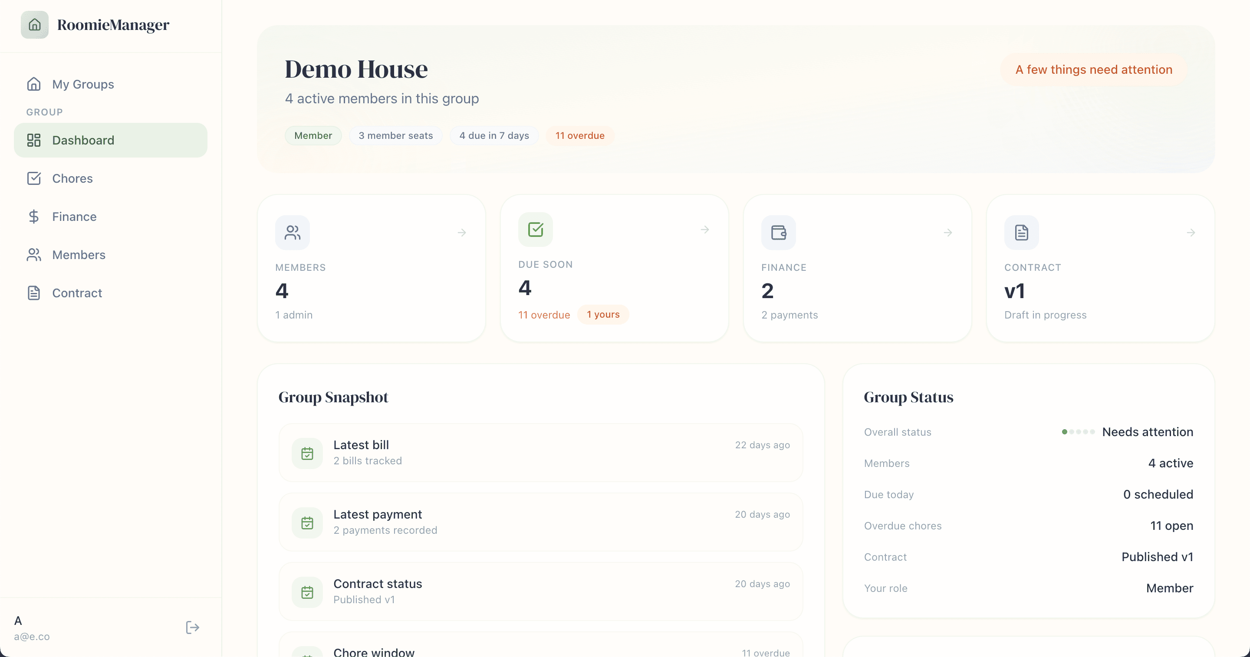
Task: Click '11 overdue' text on Due Soon card
Action: coord(544,315)
